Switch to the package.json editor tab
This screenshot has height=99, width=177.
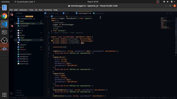pyautogui.click(x=99, y=13)
